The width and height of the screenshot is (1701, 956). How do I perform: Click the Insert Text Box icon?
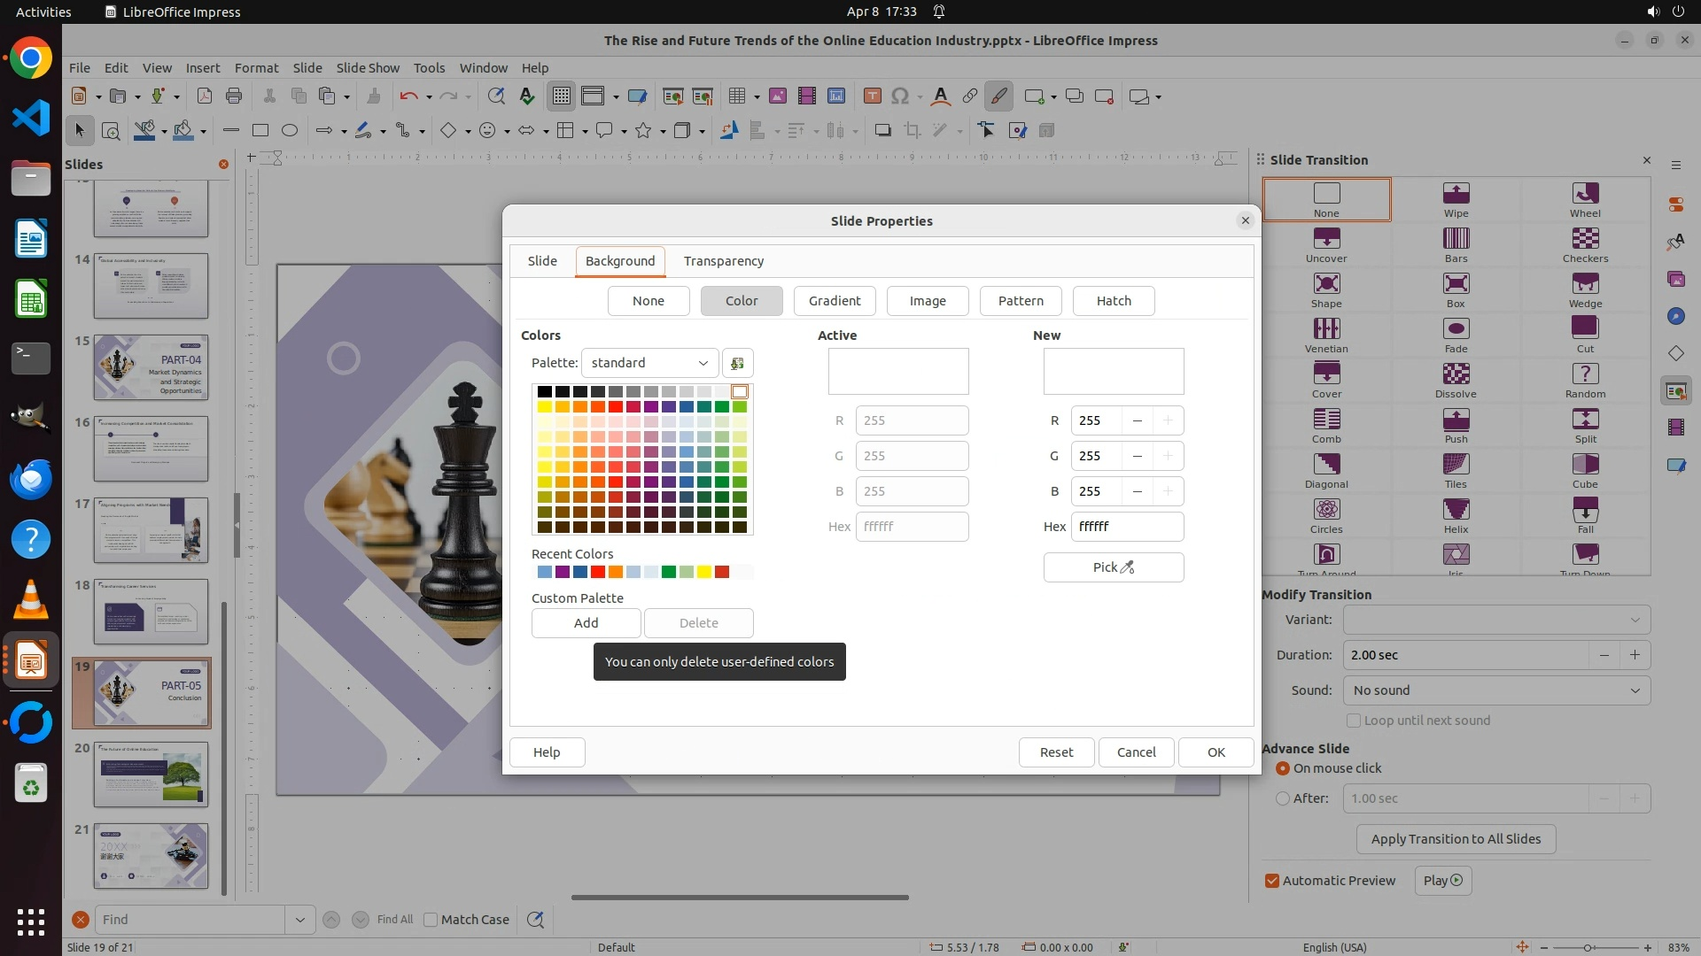(x=872, y=96)
